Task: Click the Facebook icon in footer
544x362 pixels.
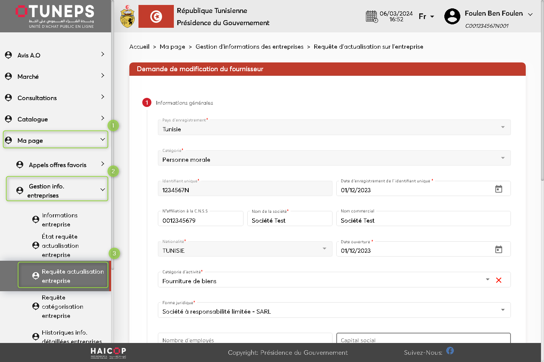Action: (450, 351)
